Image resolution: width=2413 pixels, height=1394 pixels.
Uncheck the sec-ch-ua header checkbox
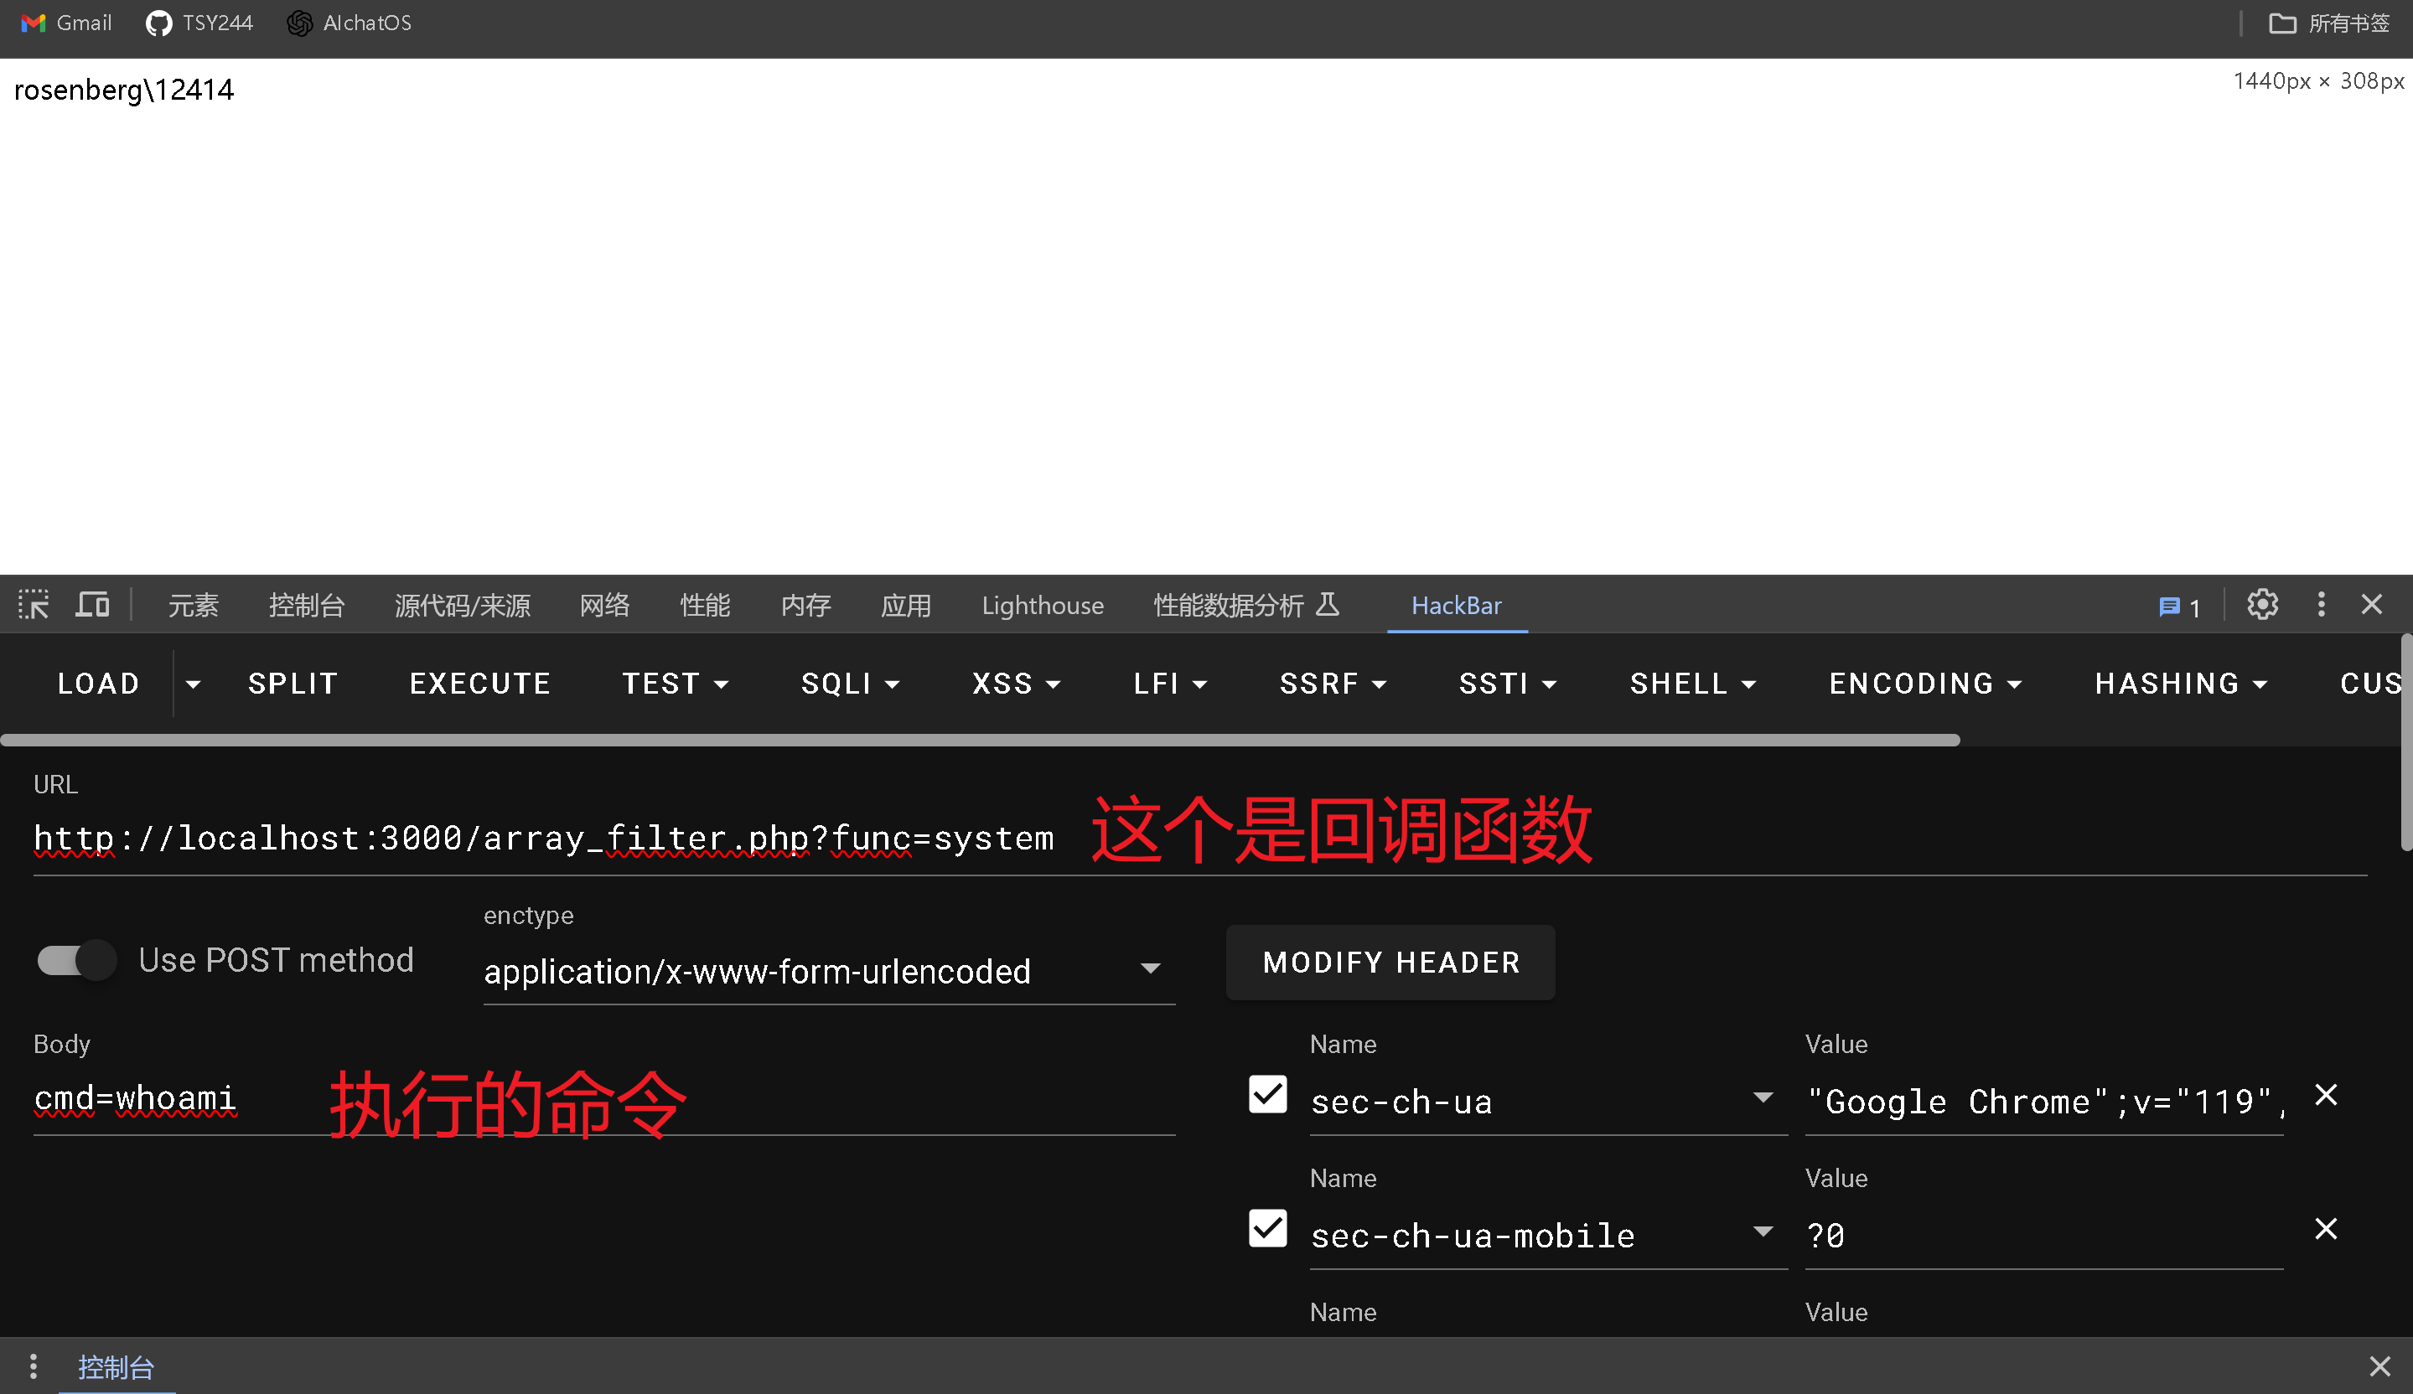coord(1266,1096)
